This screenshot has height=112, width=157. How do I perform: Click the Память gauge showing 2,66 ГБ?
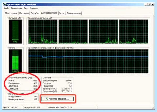pos(15,61)
